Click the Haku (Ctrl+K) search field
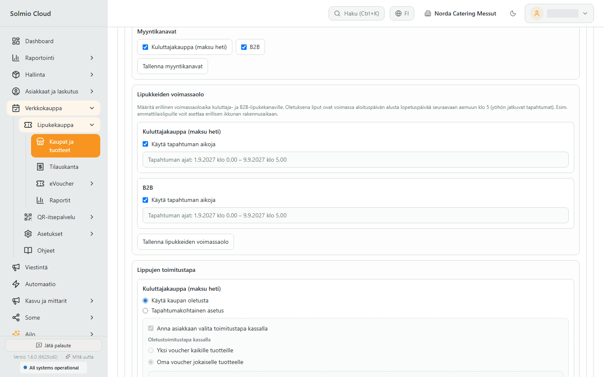This screenshot has width=604, height=377. coord(357,13)
